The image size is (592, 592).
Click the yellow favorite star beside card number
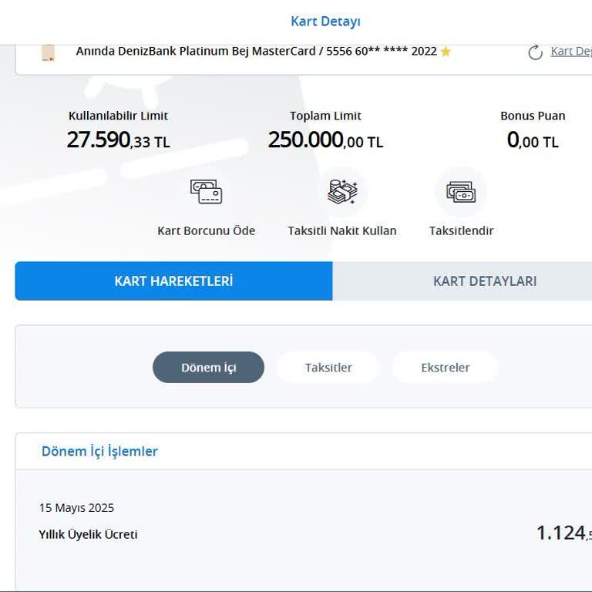pyautogui.click(x=446, y=52)
